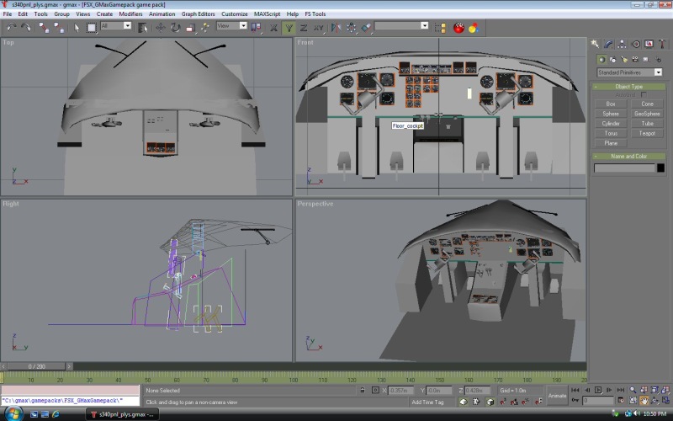The height and width of the screenshot is (421, 673).
Task: Switch to the Cameras category icon
Action: 636,59
